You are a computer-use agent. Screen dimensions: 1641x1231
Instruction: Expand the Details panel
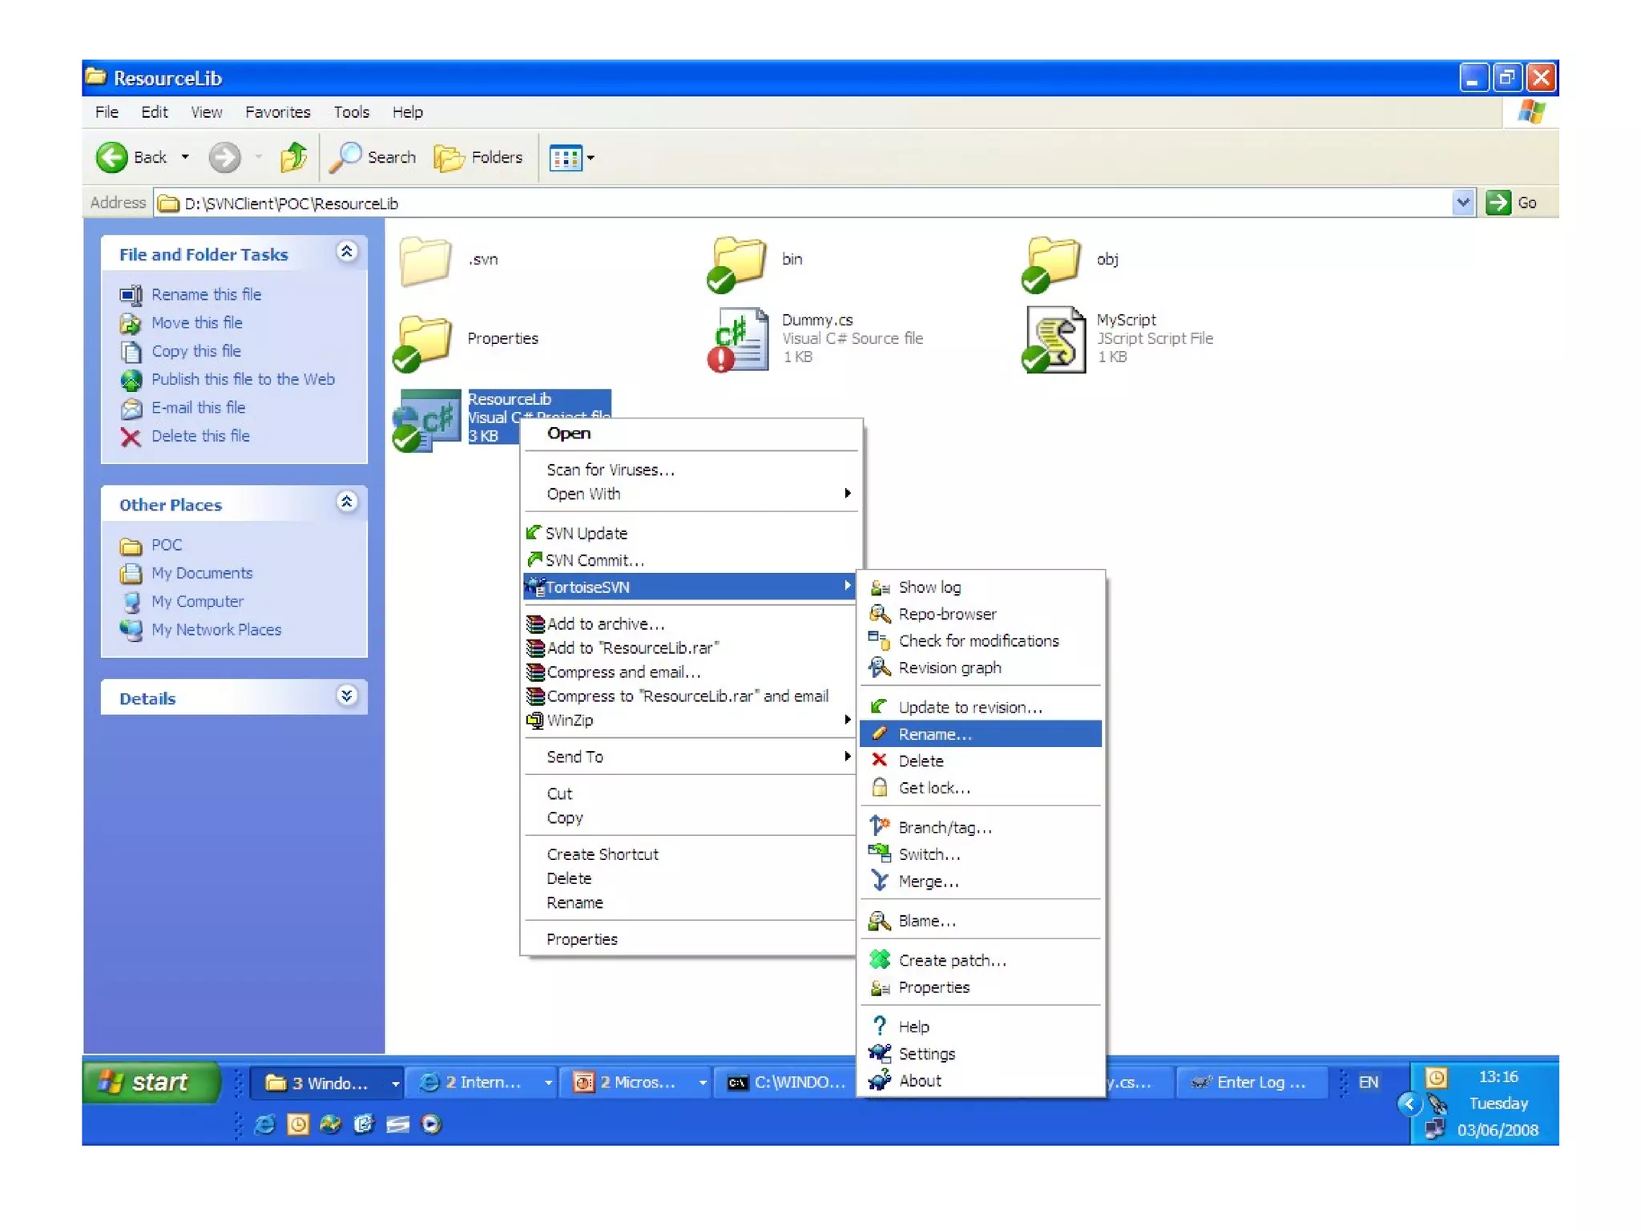tap(346, 696)
